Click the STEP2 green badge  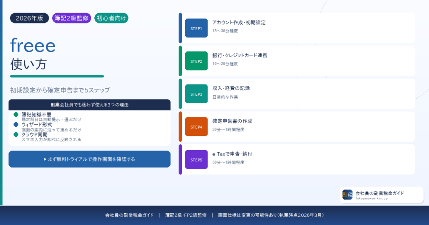click(196, 61)
